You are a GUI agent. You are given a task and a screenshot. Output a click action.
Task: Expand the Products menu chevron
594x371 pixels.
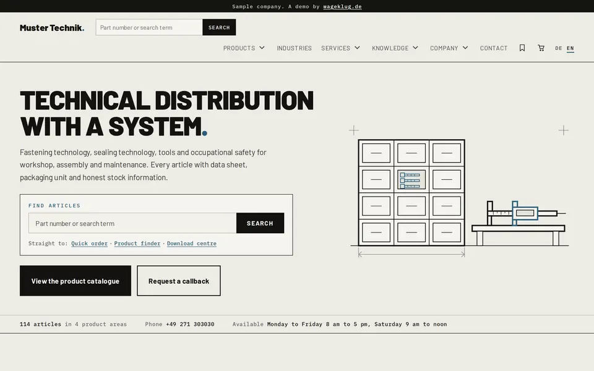click(x=262, y=48)
